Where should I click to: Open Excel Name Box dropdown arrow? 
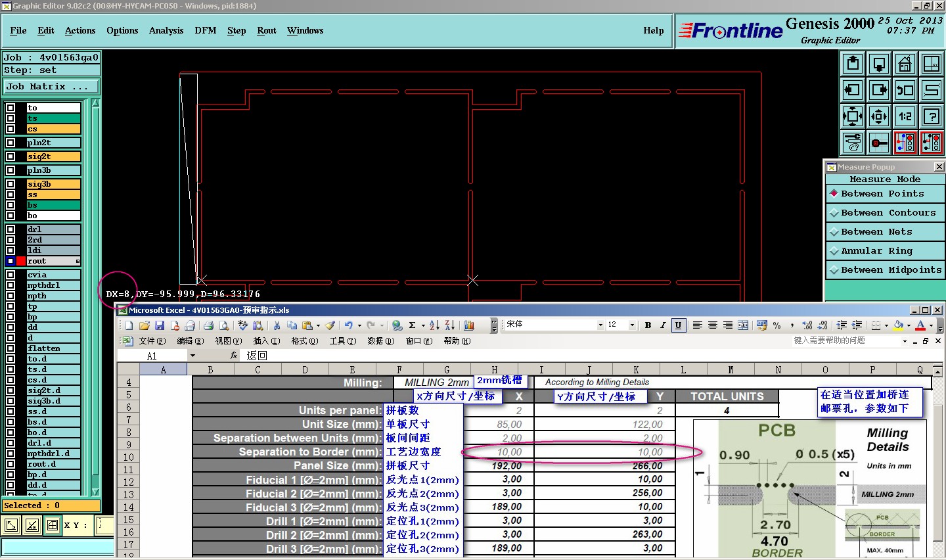pos(192,356)
